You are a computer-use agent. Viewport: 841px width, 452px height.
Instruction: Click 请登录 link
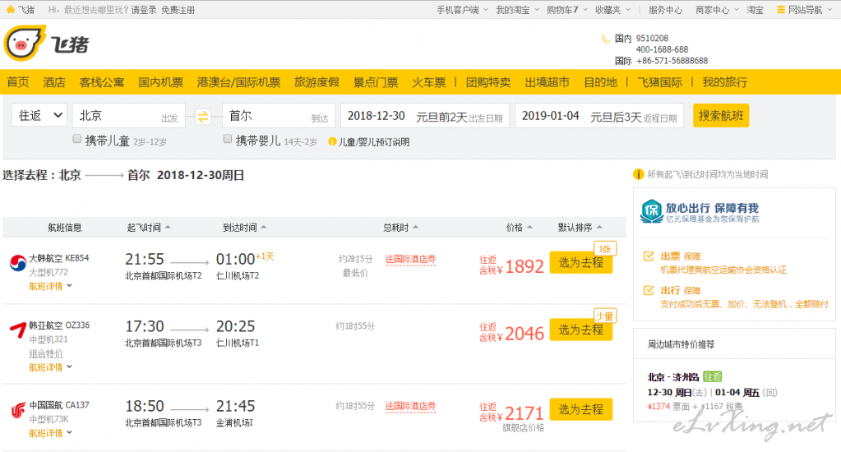click(x=144, y=10)
